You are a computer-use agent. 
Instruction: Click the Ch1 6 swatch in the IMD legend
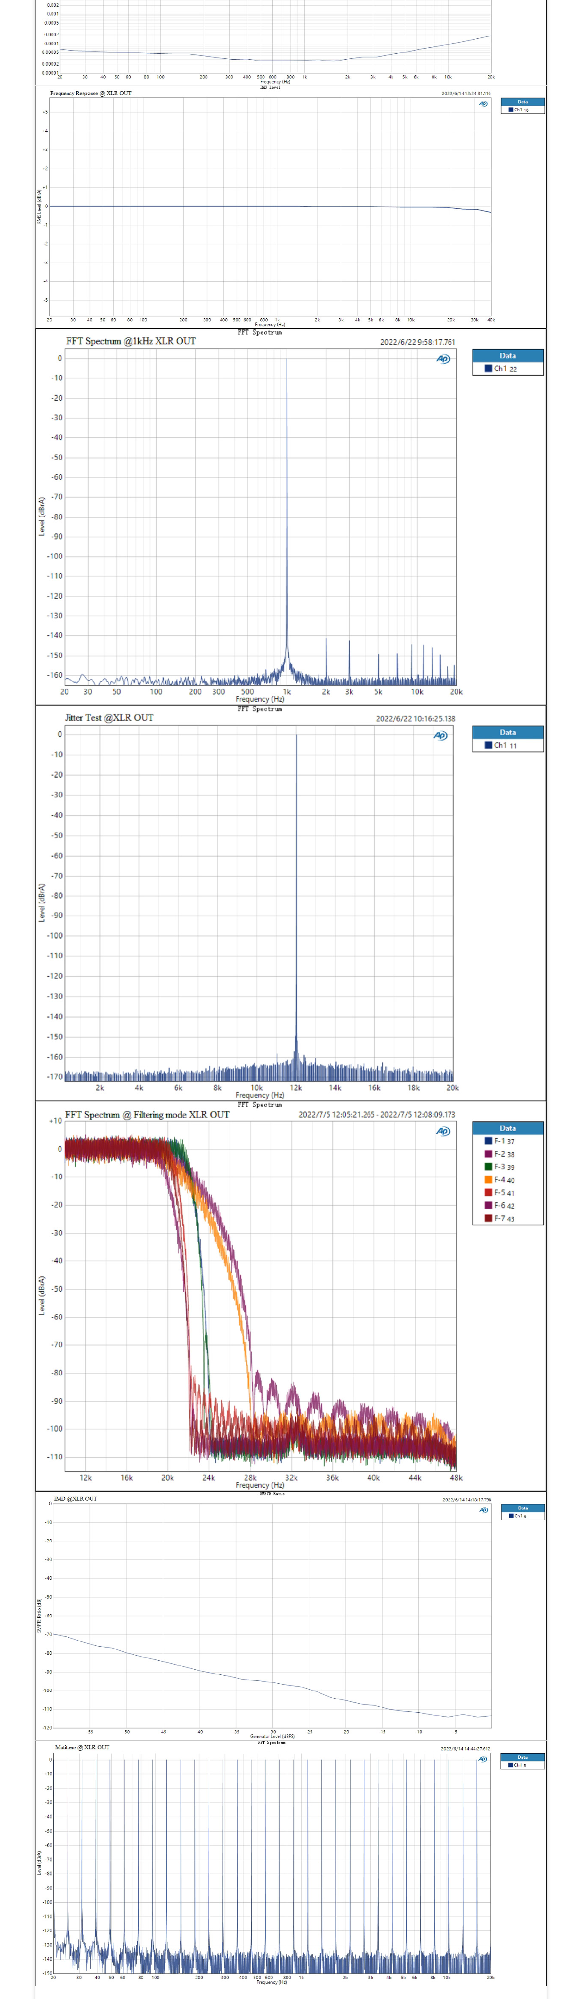[x=511, y=1515]
